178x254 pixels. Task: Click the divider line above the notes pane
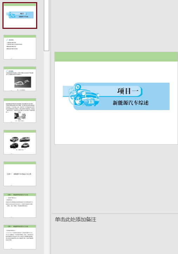click(115, 214)
